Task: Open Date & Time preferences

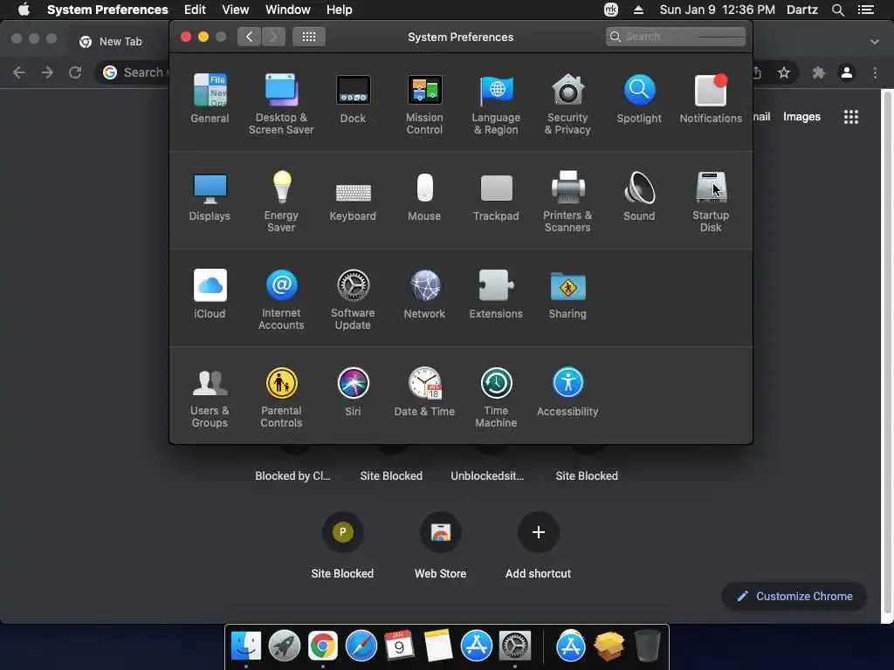Action: (x=425, y=392)
